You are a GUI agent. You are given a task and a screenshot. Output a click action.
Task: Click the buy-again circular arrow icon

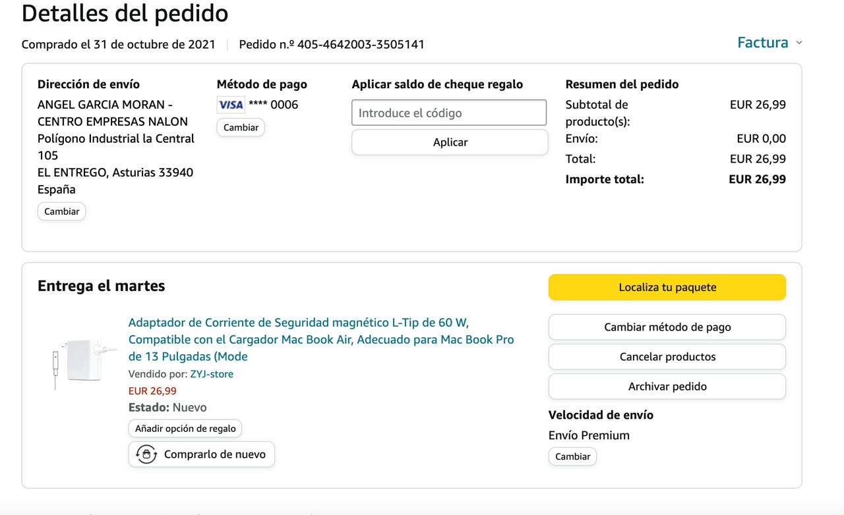pyautogui.click(x=146, y=454)
